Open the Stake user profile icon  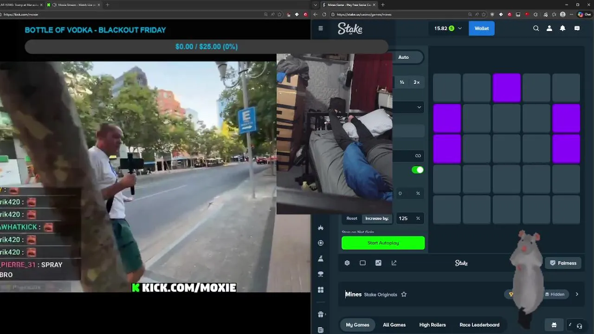(x=549, y=28)
